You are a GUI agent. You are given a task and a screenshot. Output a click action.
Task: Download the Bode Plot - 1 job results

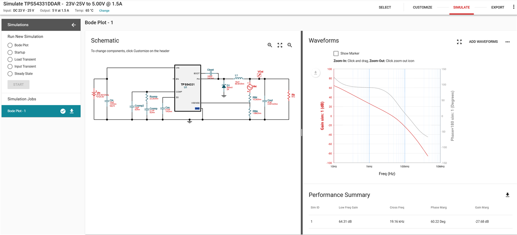pos(72,111)
